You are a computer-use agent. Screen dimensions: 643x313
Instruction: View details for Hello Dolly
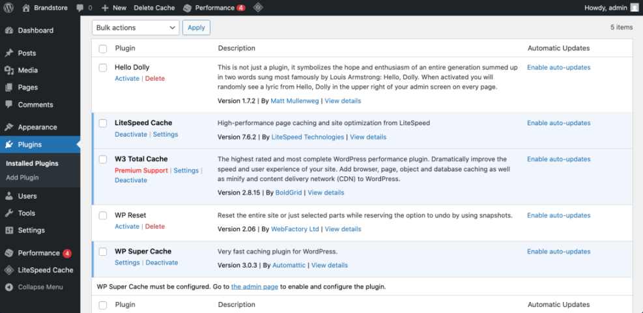[x=343, y=101]
